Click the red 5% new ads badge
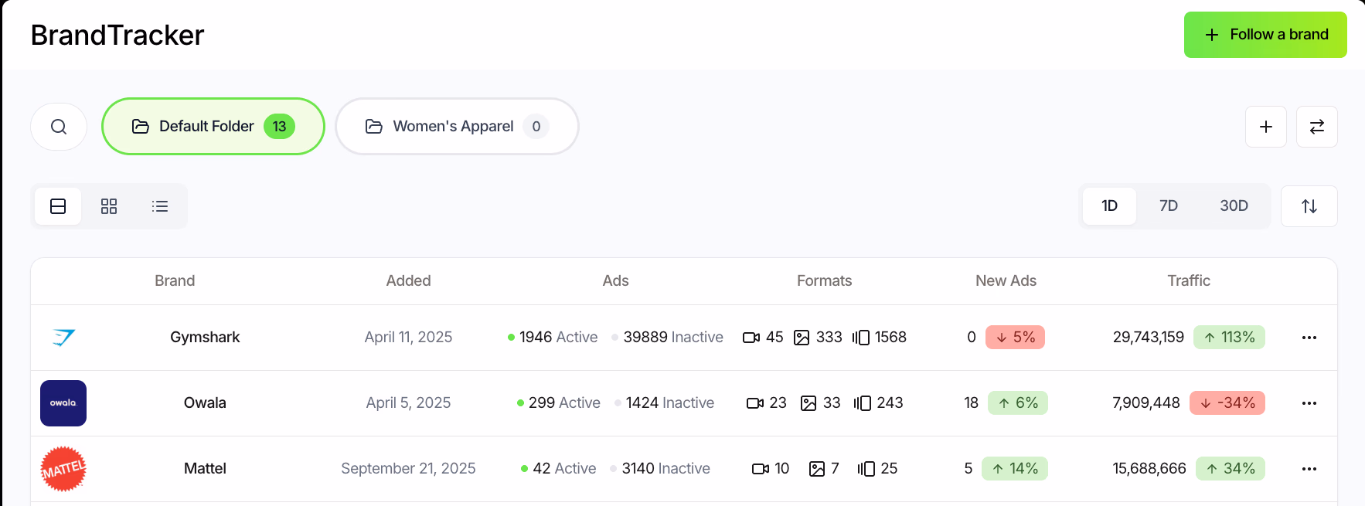Screen dimensions: 1365x506 coord(1015,338)
